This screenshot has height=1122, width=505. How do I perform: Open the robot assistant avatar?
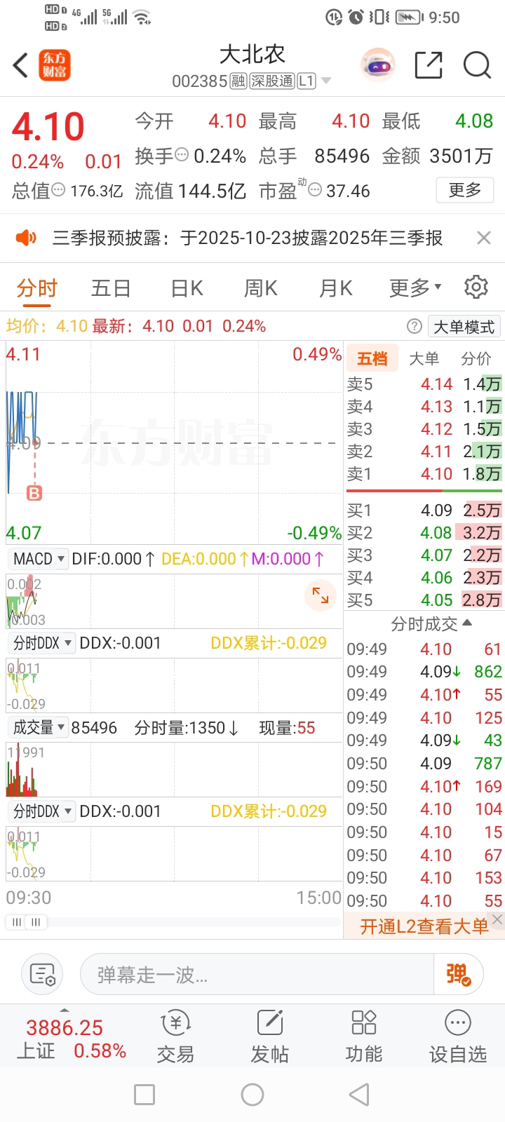(x=378, y=66)
